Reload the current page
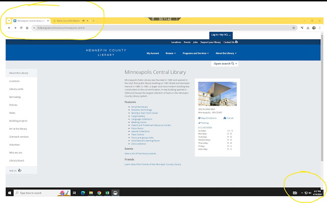 coord(21,28)
